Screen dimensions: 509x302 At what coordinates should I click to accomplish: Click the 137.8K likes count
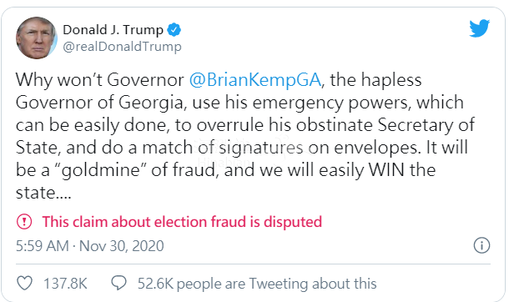[65, 284]
